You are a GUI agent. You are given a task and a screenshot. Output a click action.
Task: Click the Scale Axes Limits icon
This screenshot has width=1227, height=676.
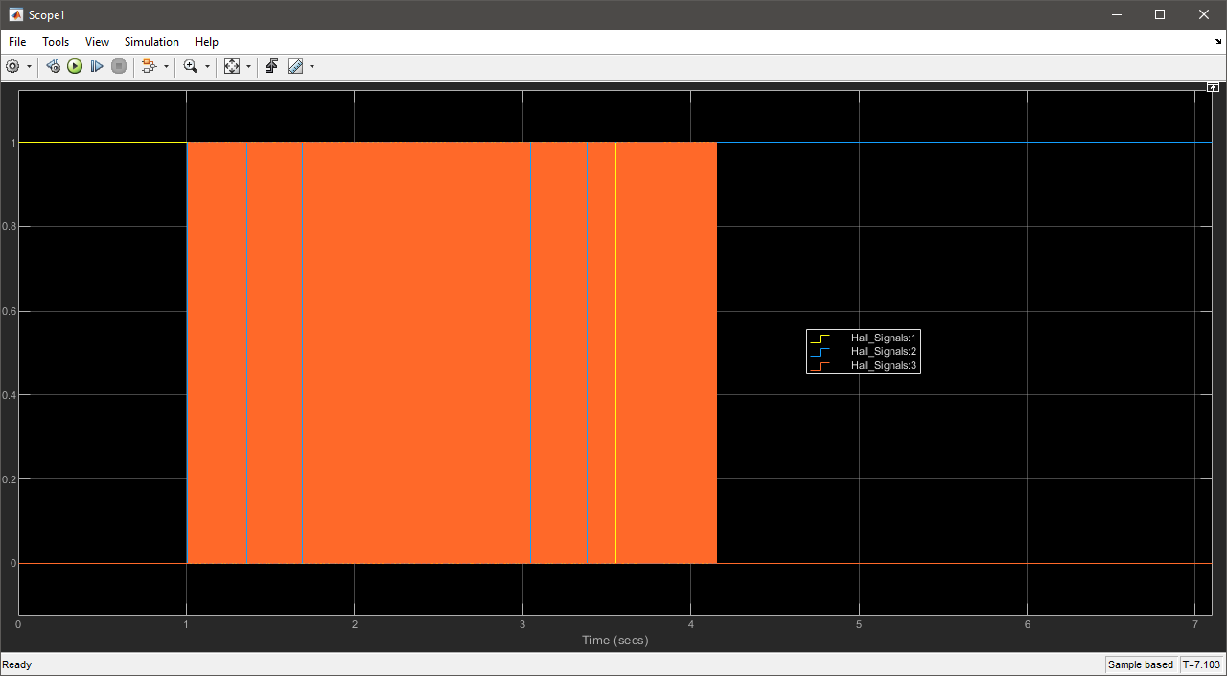[x=232, y=66]
